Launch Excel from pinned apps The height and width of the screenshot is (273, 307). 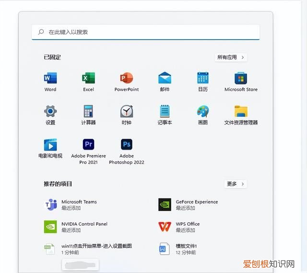[x=88, y=78]
